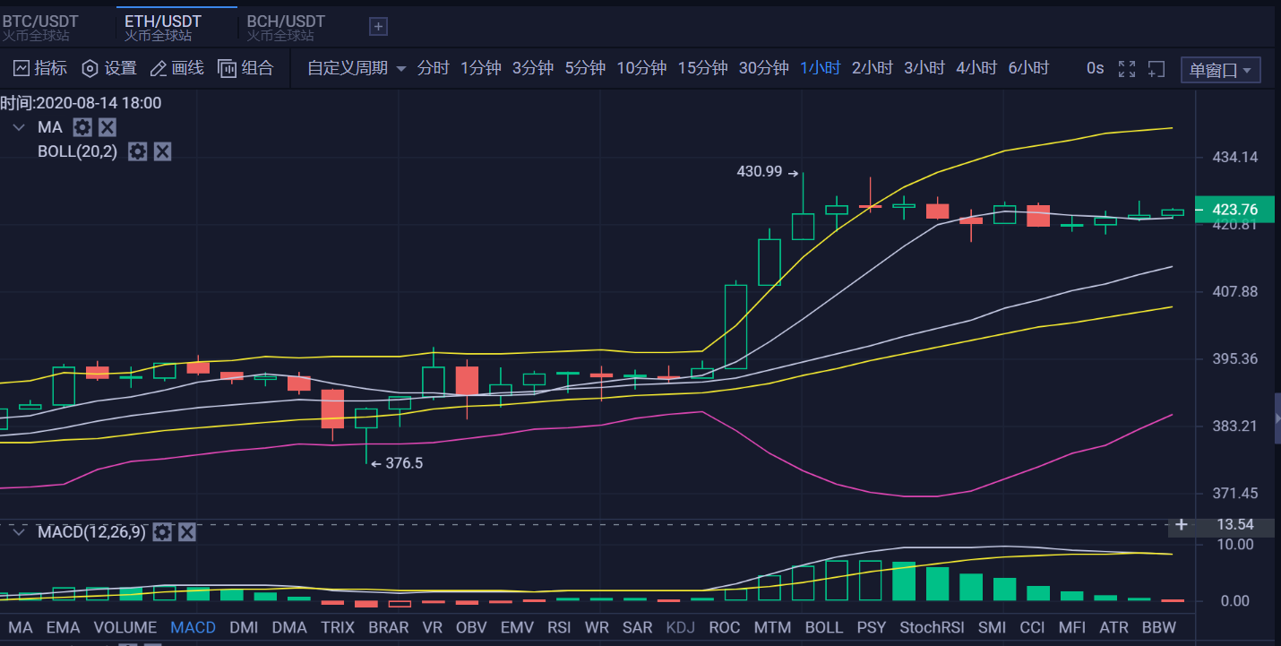Select MACD in bottom indicator bar
Viewport: 1281px width, 646px height.
(193, 627)
